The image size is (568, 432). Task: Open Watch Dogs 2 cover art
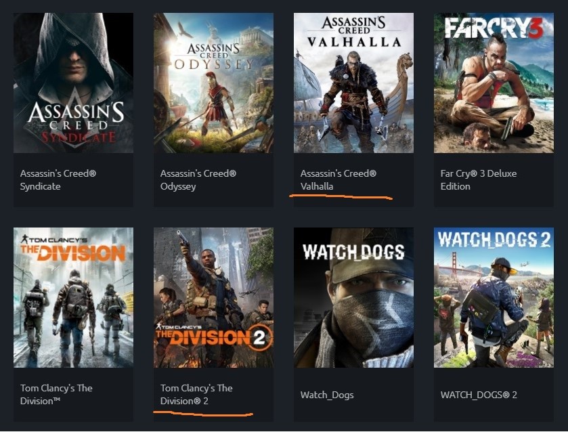point(494,297)
